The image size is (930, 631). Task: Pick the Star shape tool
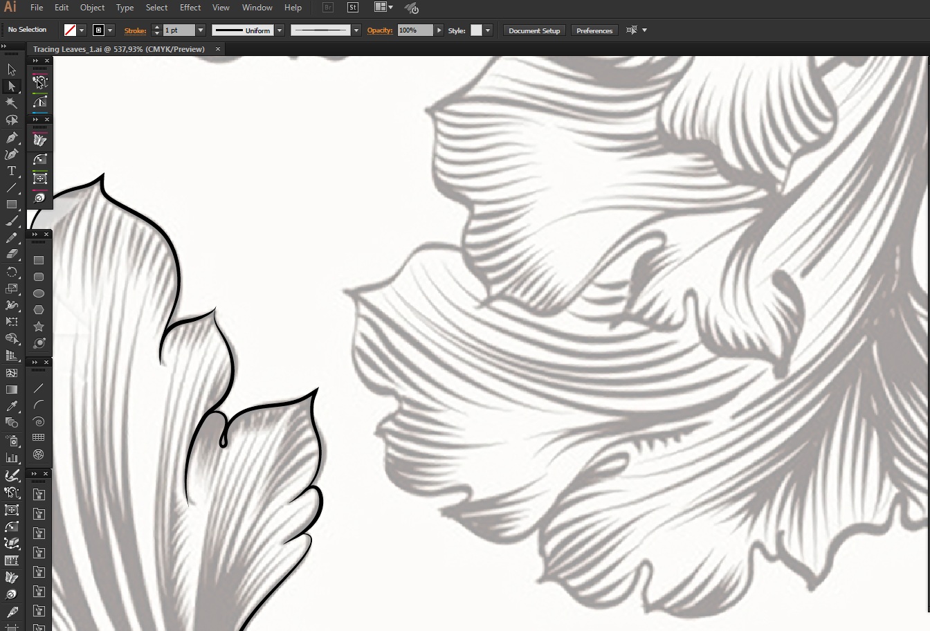[39, 327]
